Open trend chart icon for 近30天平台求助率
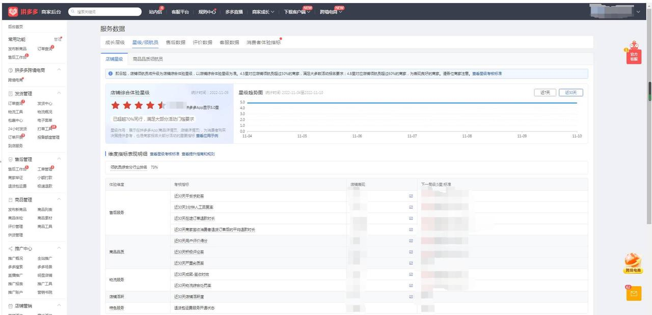The width and height of the screenshot is (652, 315). (x=411, y=196)
